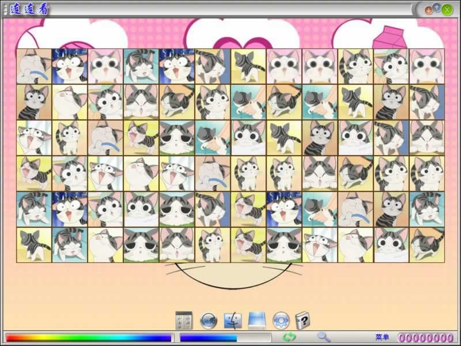
Task: Select the first tile in the bottom row
Action: point(34,245)
